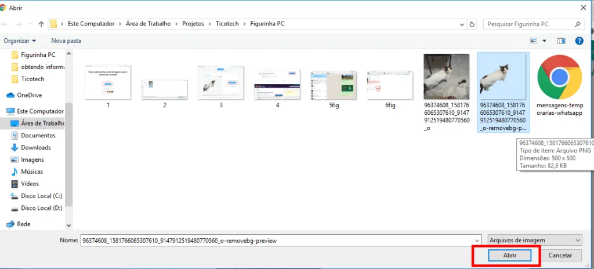Open the Organizar menu

20,41
